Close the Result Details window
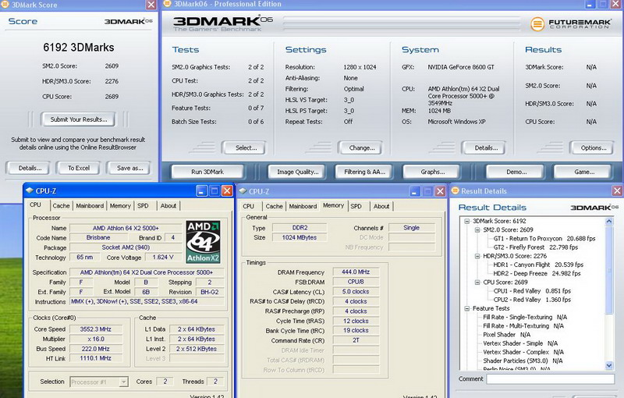624x398 pixels. tap(617, 191)
